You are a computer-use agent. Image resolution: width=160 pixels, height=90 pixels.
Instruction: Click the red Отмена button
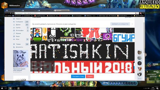[x=90, y=76]
